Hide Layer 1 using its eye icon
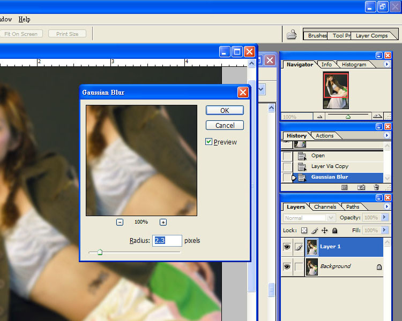Screen dimensions: 402x321 tap(287, 247)
